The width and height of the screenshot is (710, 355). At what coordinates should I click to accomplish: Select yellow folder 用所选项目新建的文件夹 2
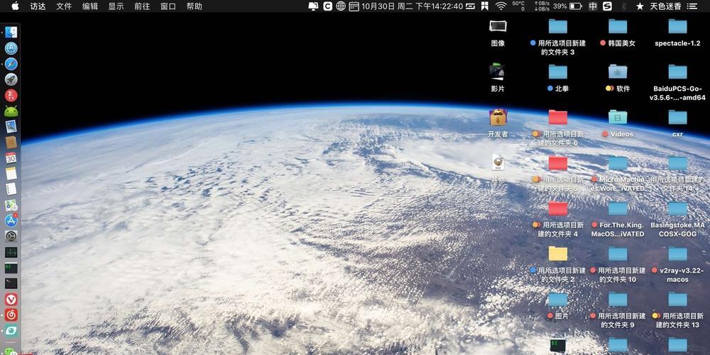pos(558,253)
